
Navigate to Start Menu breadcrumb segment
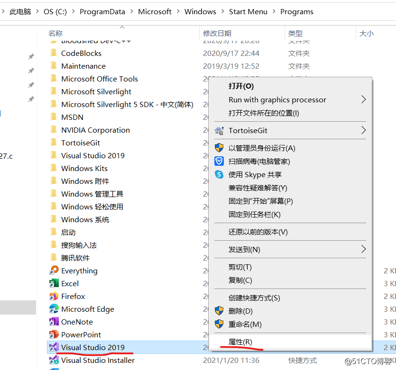[x=248, y=11]
